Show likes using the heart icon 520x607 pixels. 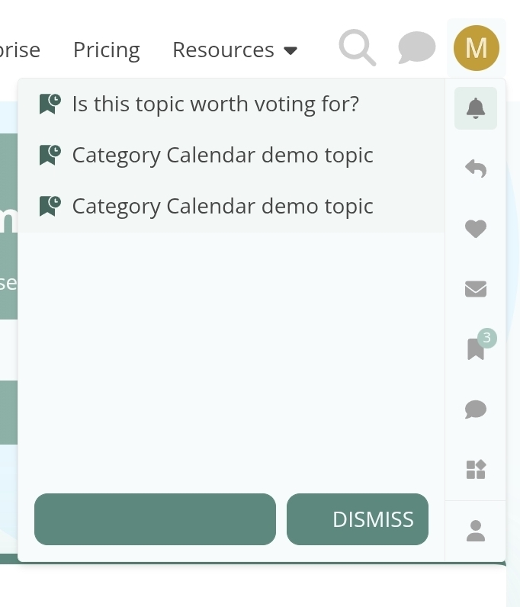(x=476, y=229)
